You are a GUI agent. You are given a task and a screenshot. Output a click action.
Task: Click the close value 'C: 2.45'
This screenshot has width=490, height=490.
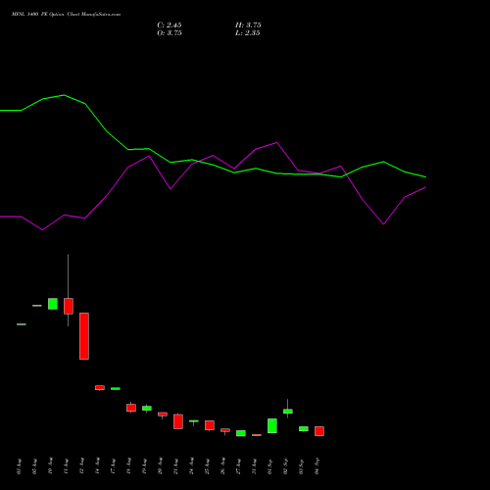point(170,25)
